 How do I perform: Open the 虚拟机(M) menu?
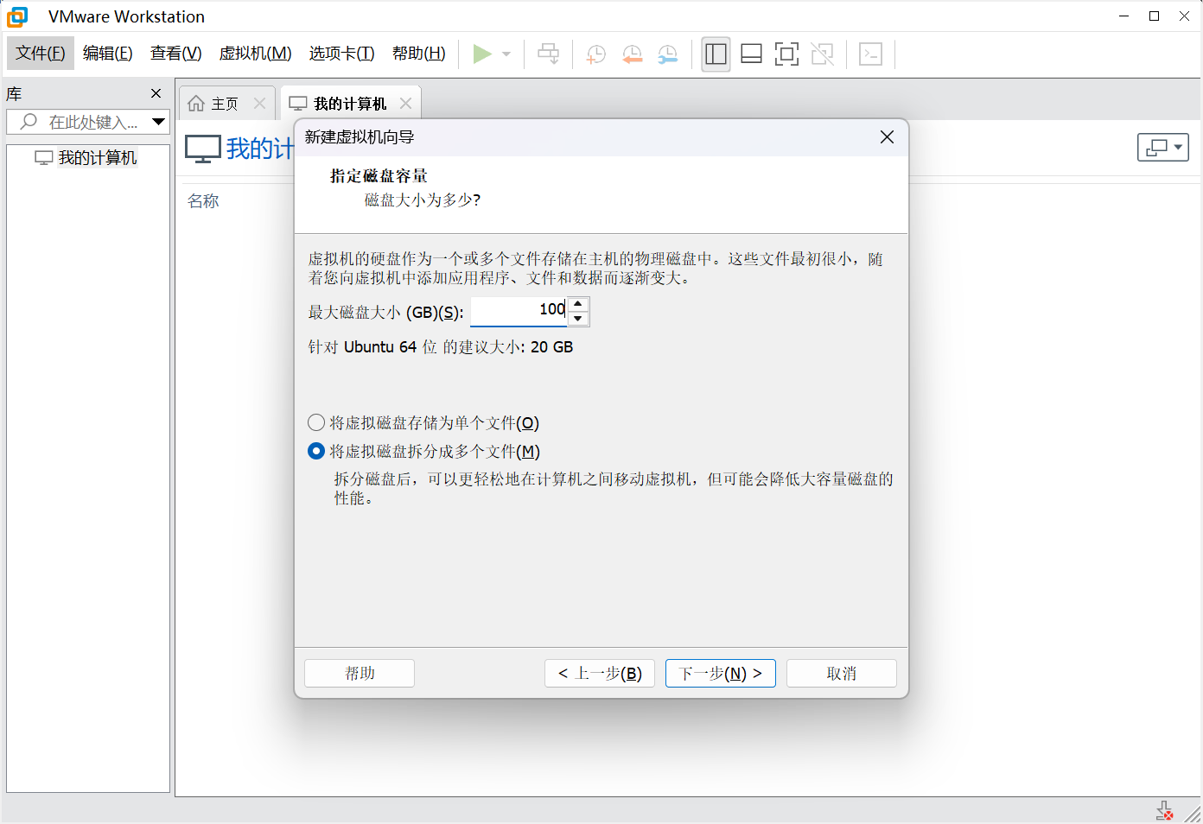(256, 54)
